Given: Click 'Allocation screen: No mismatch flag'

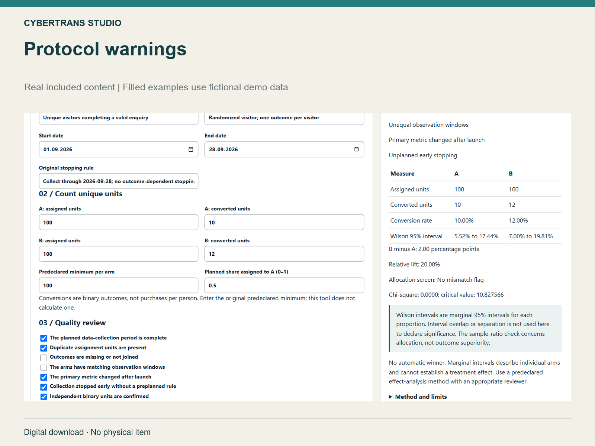Looking at the screenshot, I should [x=437, y=279].
